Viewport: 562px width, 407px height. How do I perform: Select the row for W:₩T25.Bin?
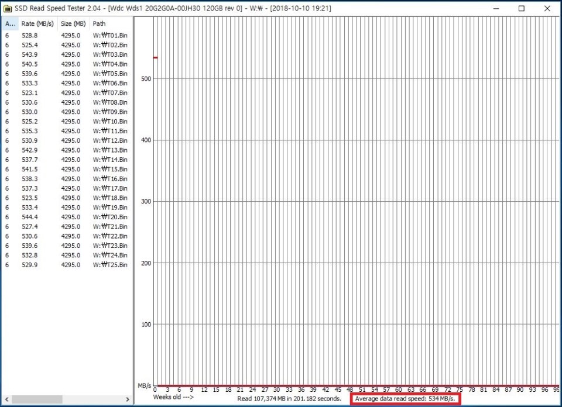(x=67, y=265)
